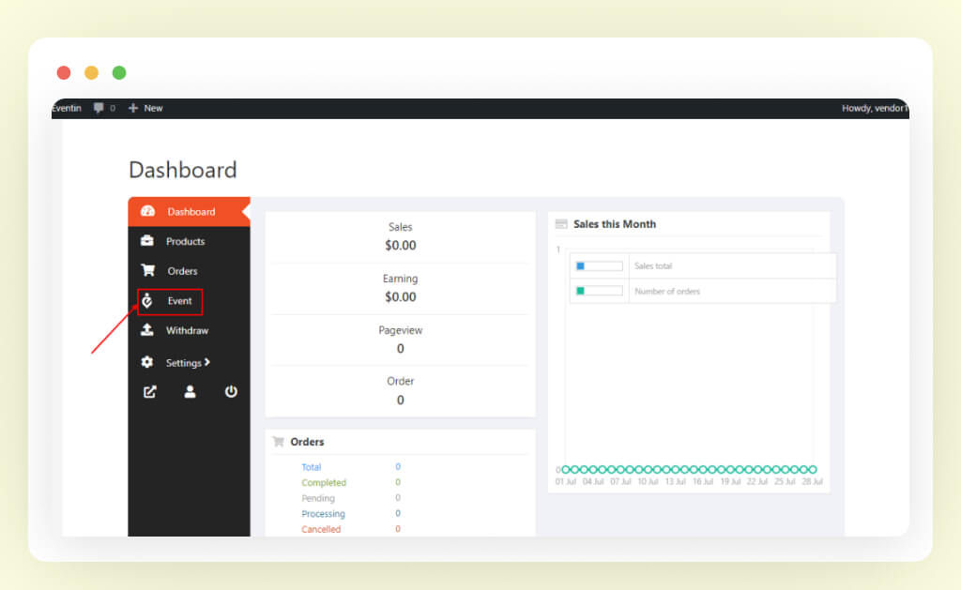Select the Order label in stats card
The width and height of the screenshot is (961, 590).
(400, 381)
